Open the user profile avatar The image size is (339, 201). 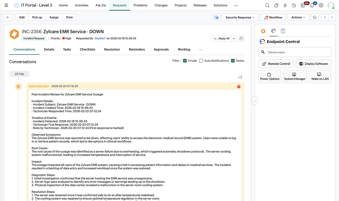tap(331, 5)
